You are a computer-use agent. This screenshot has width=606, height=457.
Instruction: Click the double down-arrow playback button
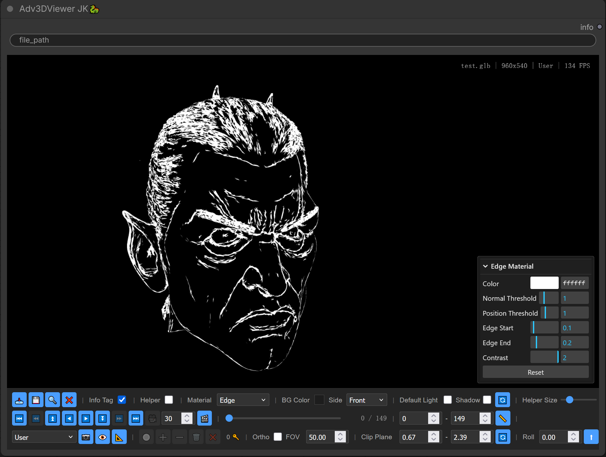(x=103, y=419)
